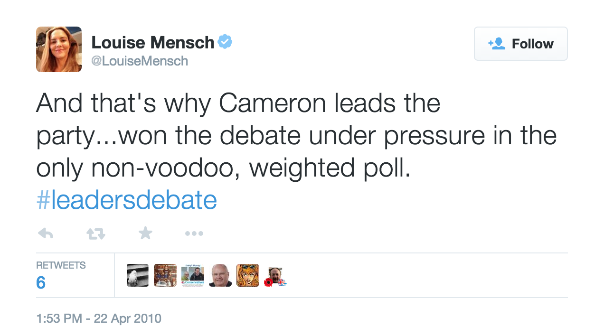Viewport: 604px width, 336px height.
Task: Click the tweet text about Cameron
Action: (x=296, y=135)
